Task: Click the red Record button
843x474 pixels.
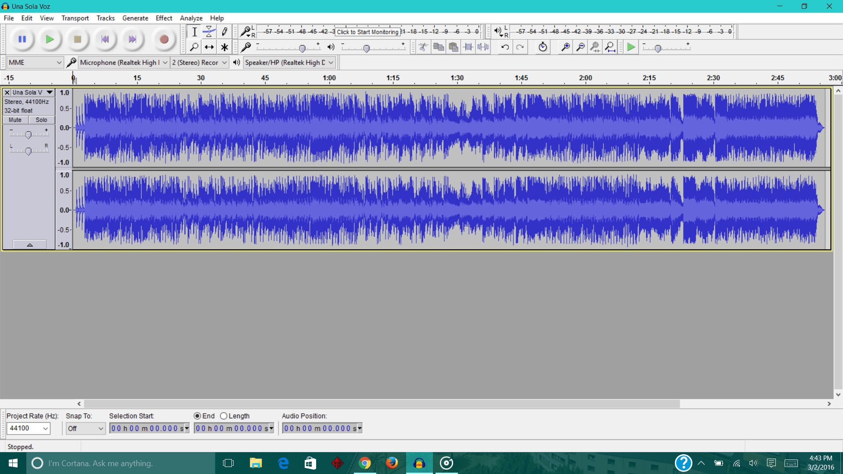Action: click(164, 39)
